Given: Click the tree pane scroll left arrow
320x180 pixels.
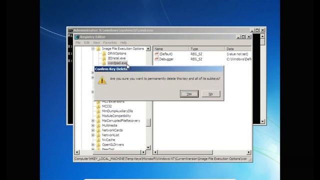Looking at the screenshot, I should click(77, 152).
